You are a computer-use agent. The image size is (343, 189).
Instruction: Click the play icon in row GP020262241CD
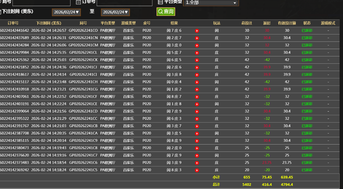coord(197,111)
